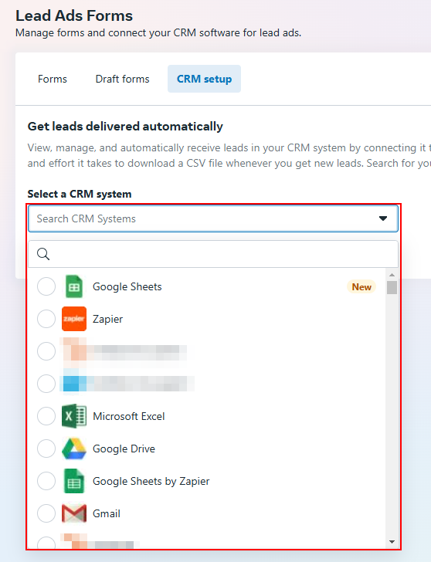
Task: Click the Microsoft Excel label text
Action: click(129, 416)
